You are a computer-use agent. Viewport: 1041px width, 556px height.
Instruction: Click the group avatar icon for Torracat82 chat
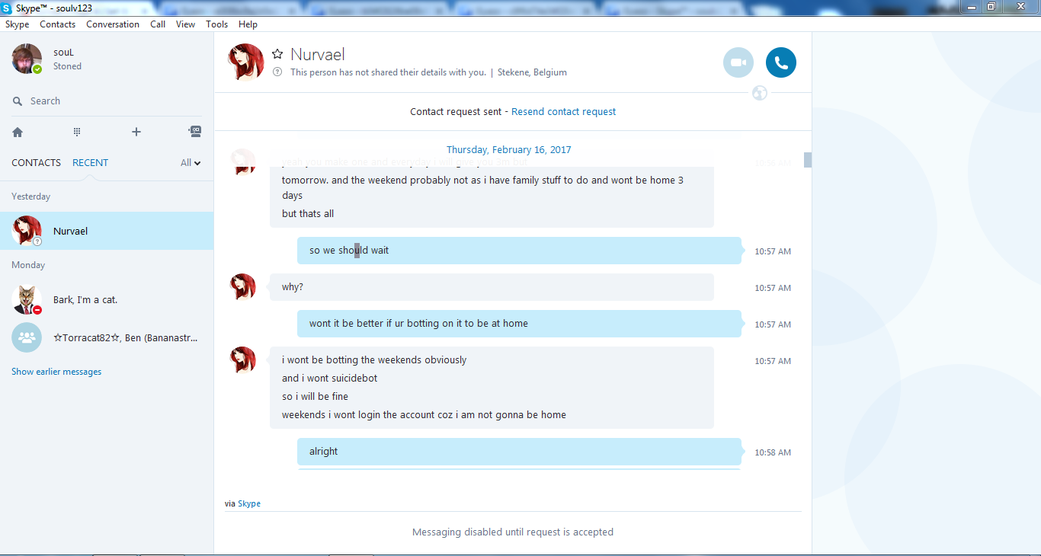point(27,337)
